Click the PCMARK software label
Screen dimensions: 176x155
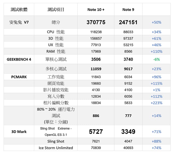(19, 77)
